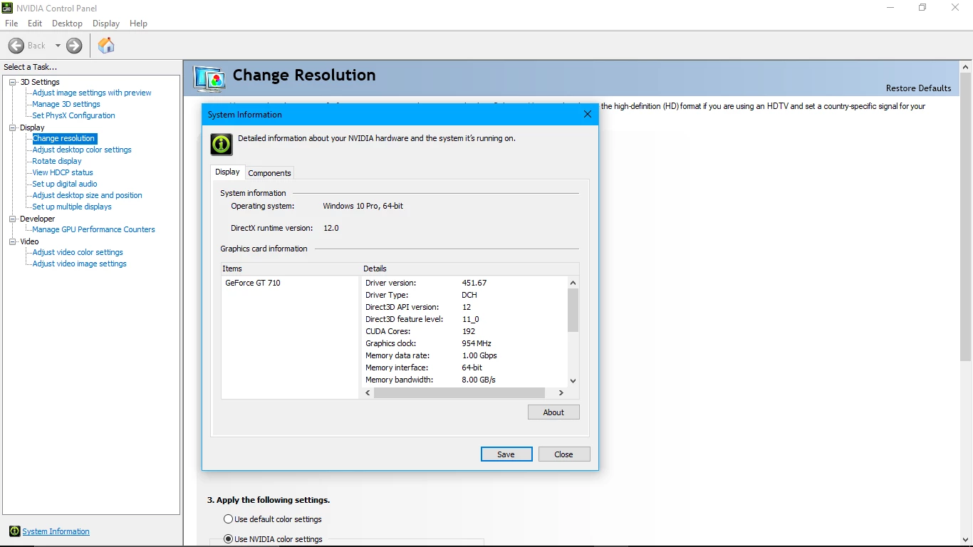Select Use default color settings radio
This screenshot has height=547, width=973.
(x=228, y=519)
